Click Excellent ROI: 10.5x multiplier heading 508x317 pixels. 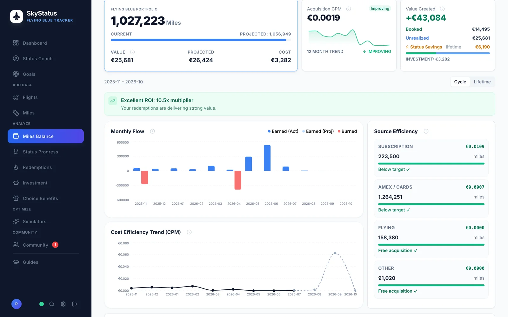click(157, 100)
